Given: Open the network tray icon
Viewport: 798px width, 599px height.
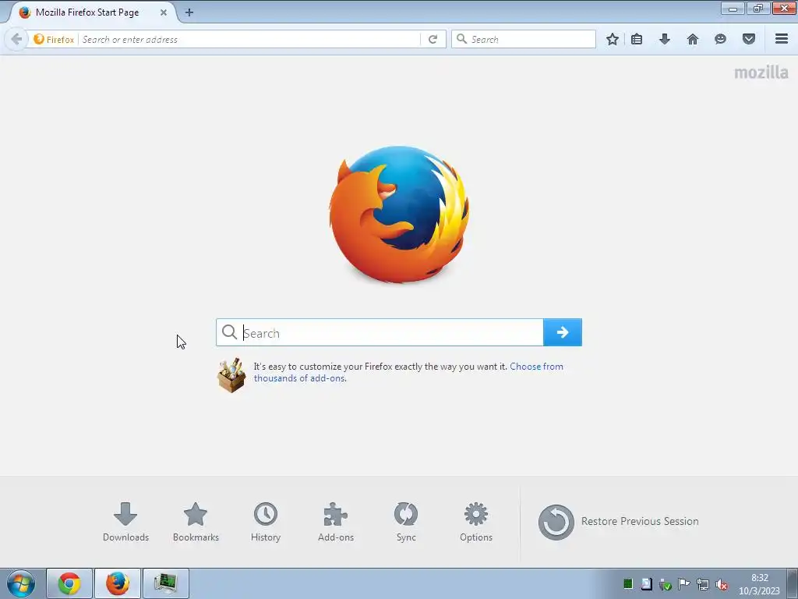Looking at the screenshot, I should pos(703,584).
